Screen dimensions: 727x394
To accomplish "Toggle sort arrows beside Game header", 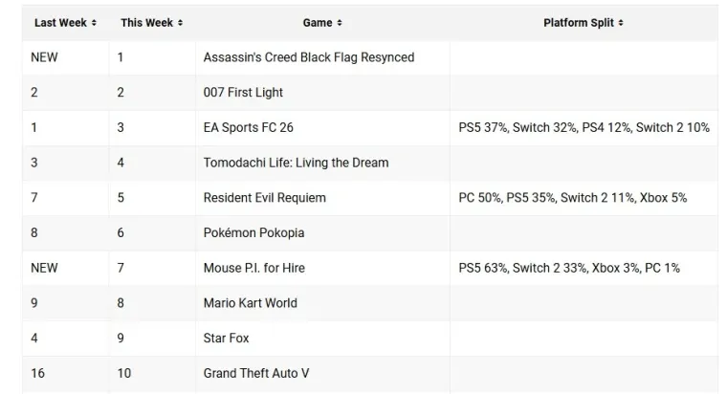I will pos(340,23).
